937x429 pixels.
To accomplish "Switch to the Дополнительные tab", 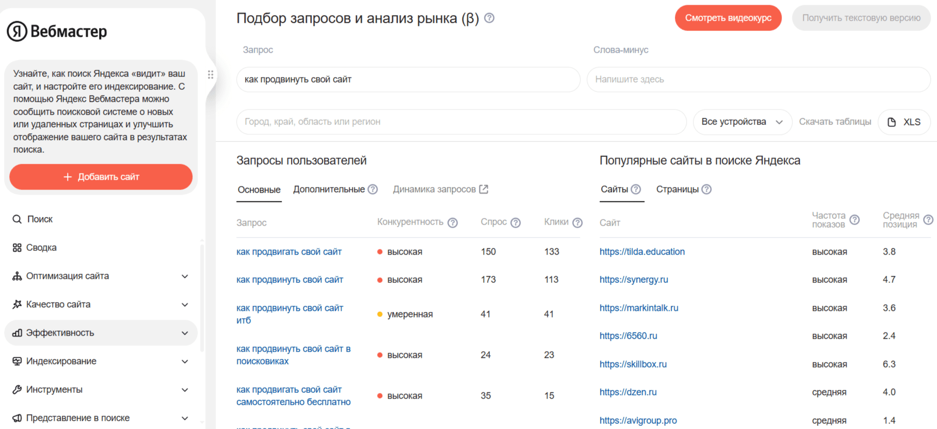I will 329,189.
